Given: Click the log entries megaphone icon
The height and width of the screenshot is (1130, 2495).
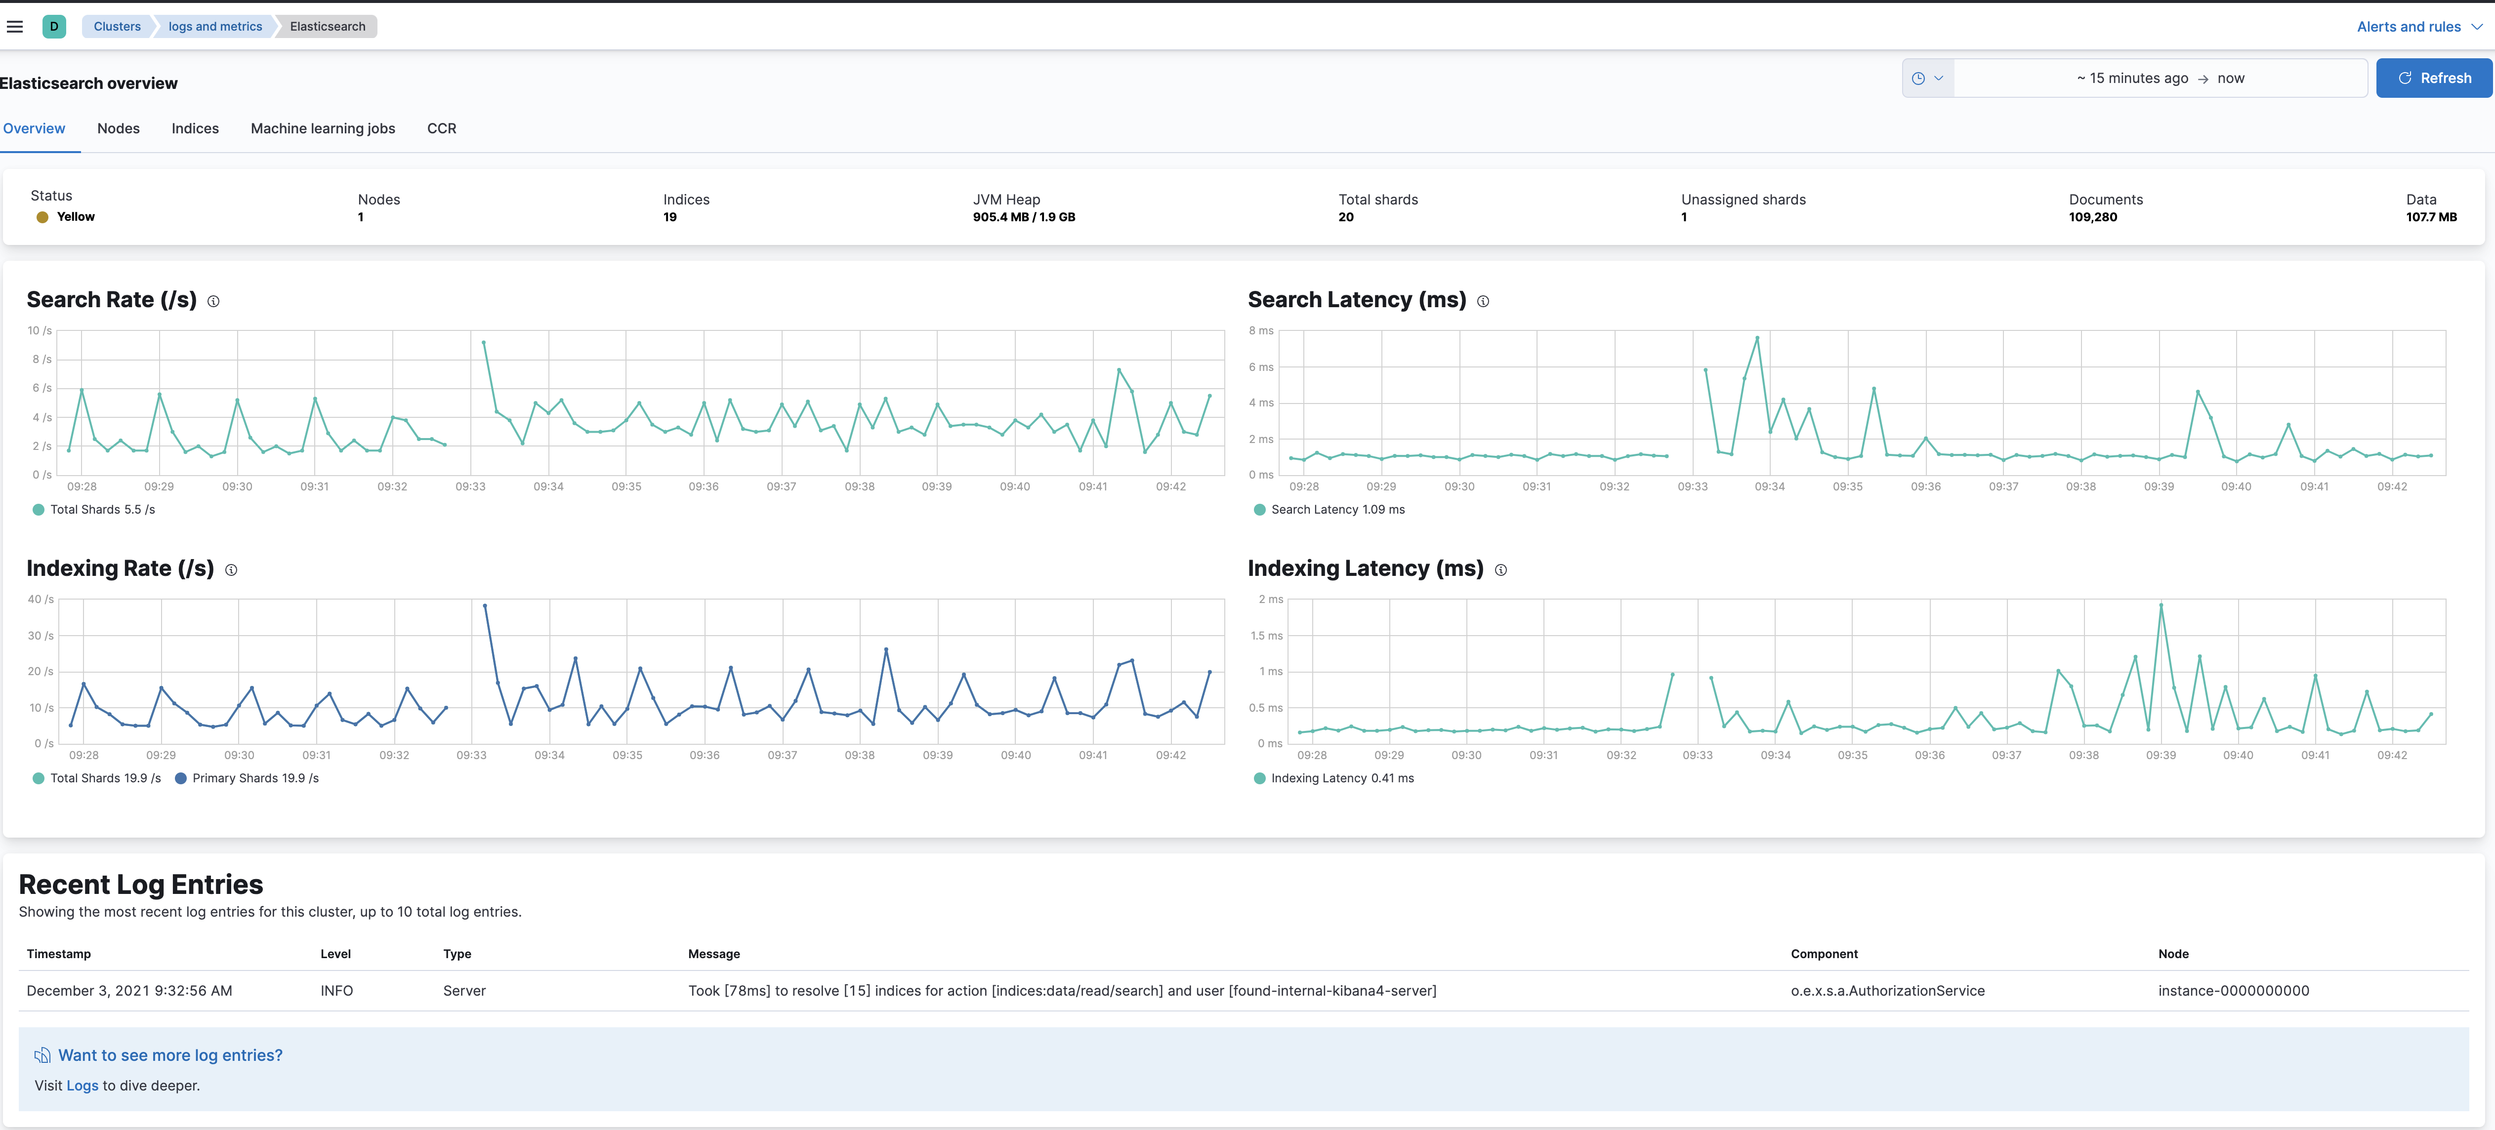Looking at the screenshot, I should 42,1054.
